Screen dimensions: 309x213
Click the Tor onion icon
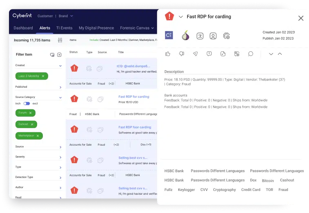pyautogui.click(x=185, y=35)
